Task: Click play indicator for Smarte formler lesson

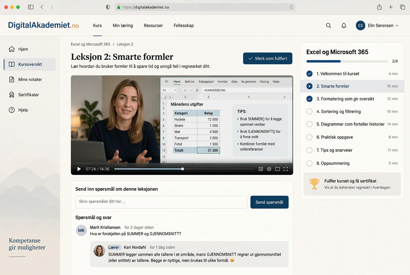Action: (x=309, y=86)
